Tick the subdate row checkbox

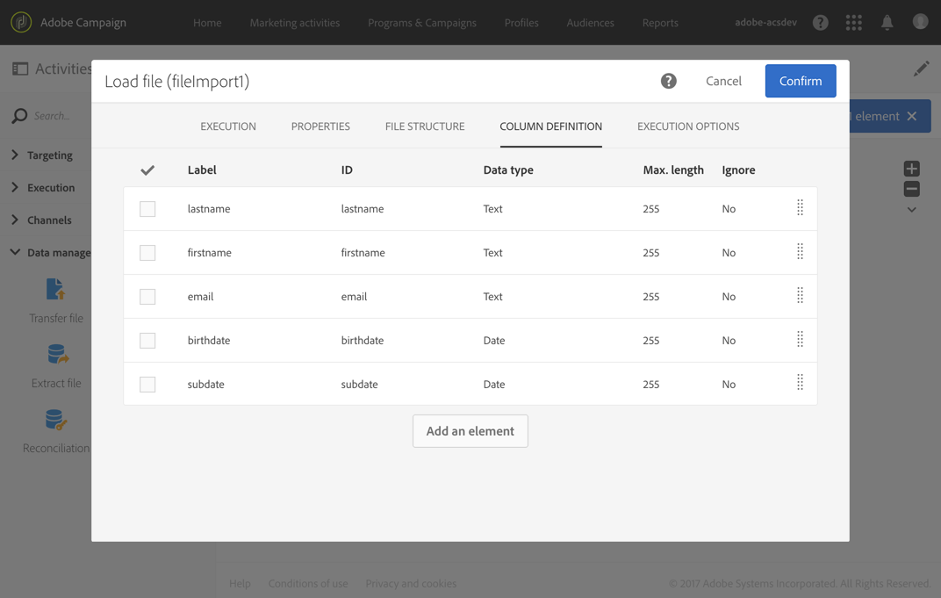(147, 385)
